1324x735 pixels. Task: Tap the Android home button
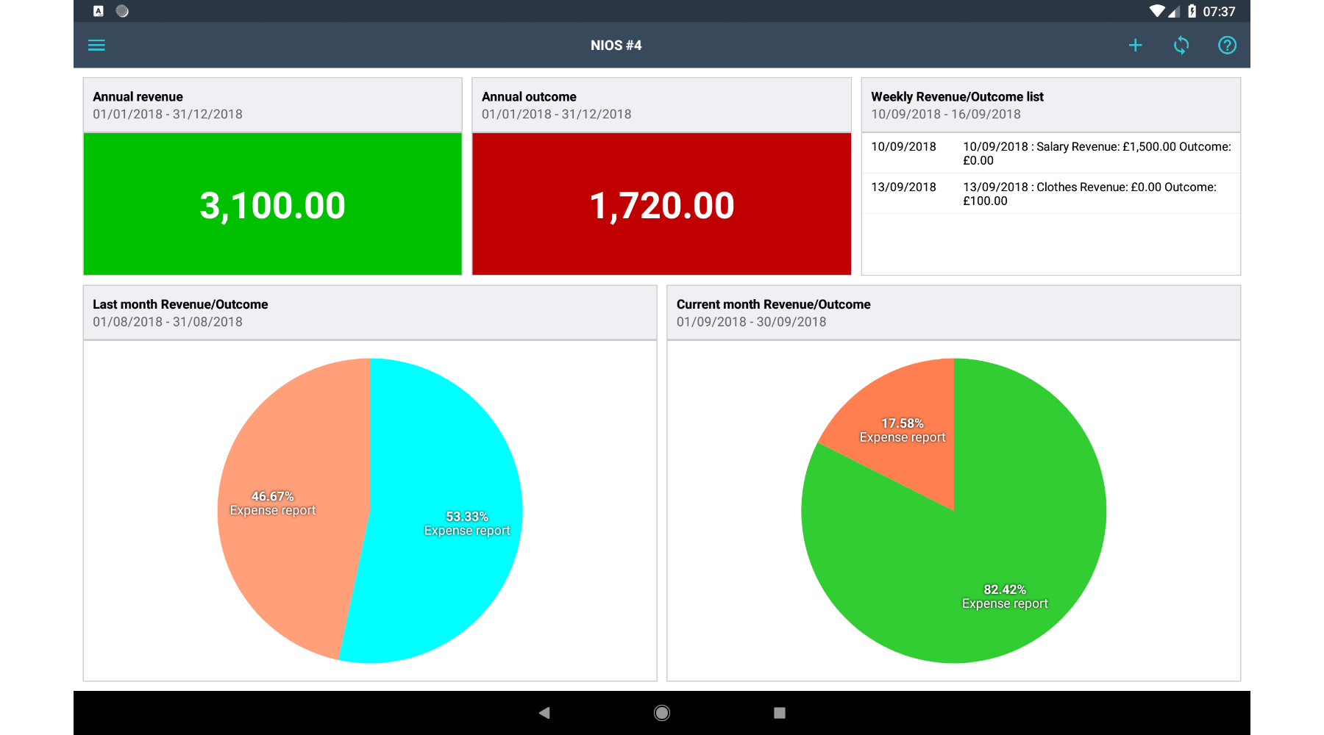(x=662, y=712)
